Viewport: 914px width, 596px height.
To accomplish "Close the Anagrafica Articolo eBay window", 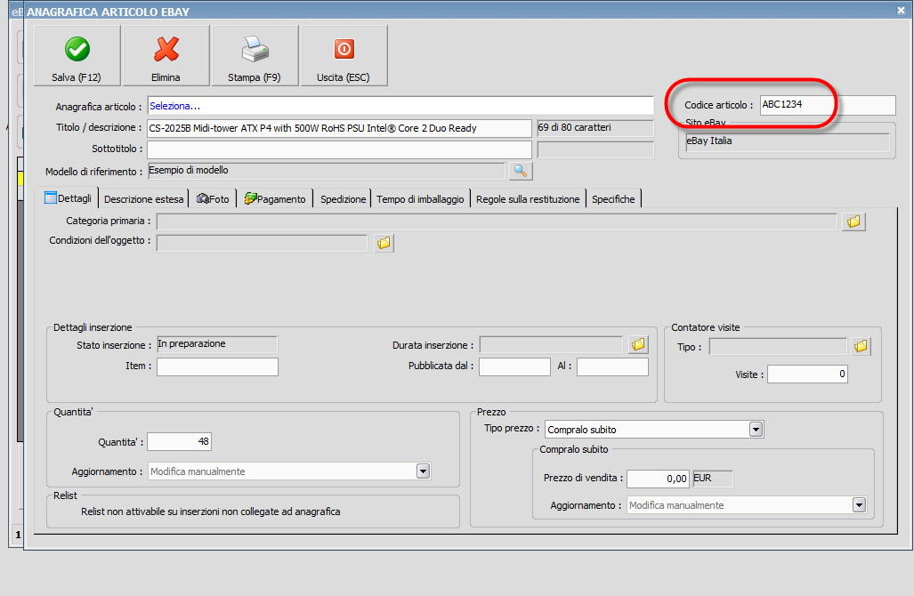I will pyautogui.click(x=901, y=11).
